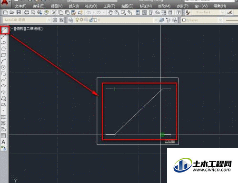The height and width of the screenshot is (183, 238).
Task: Toggle the layer lock padlock icon
Action: coord(91,20)
